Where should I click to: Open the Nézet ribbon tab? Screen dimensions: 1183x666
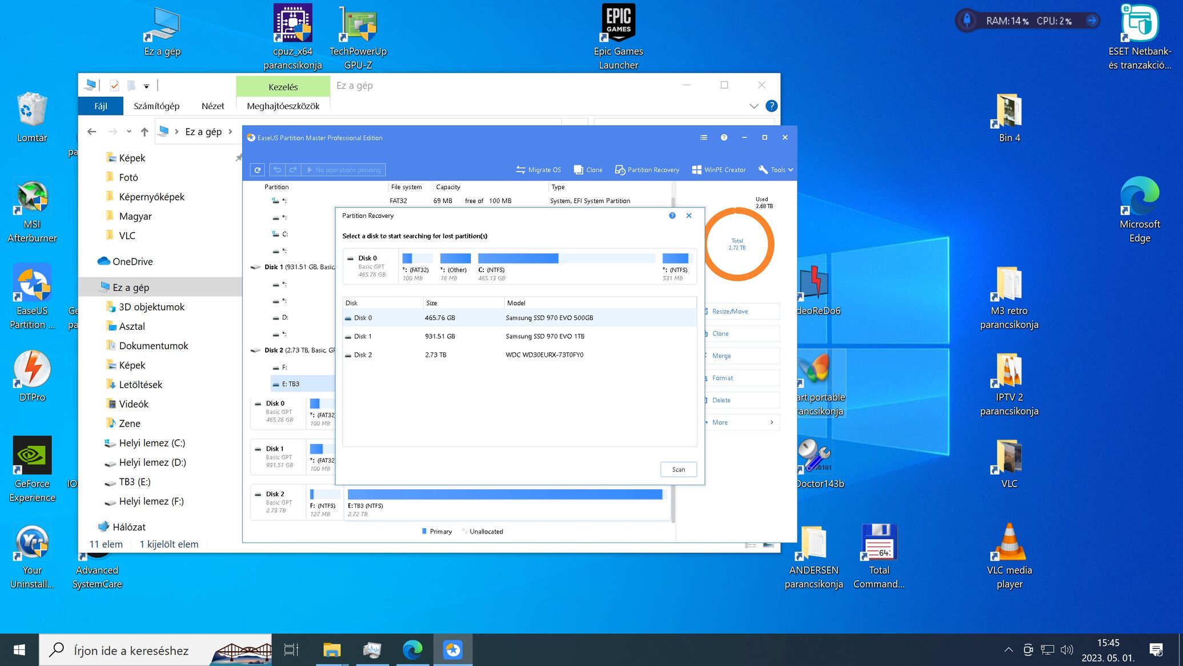pyautogui.click(x=212, y=106)
